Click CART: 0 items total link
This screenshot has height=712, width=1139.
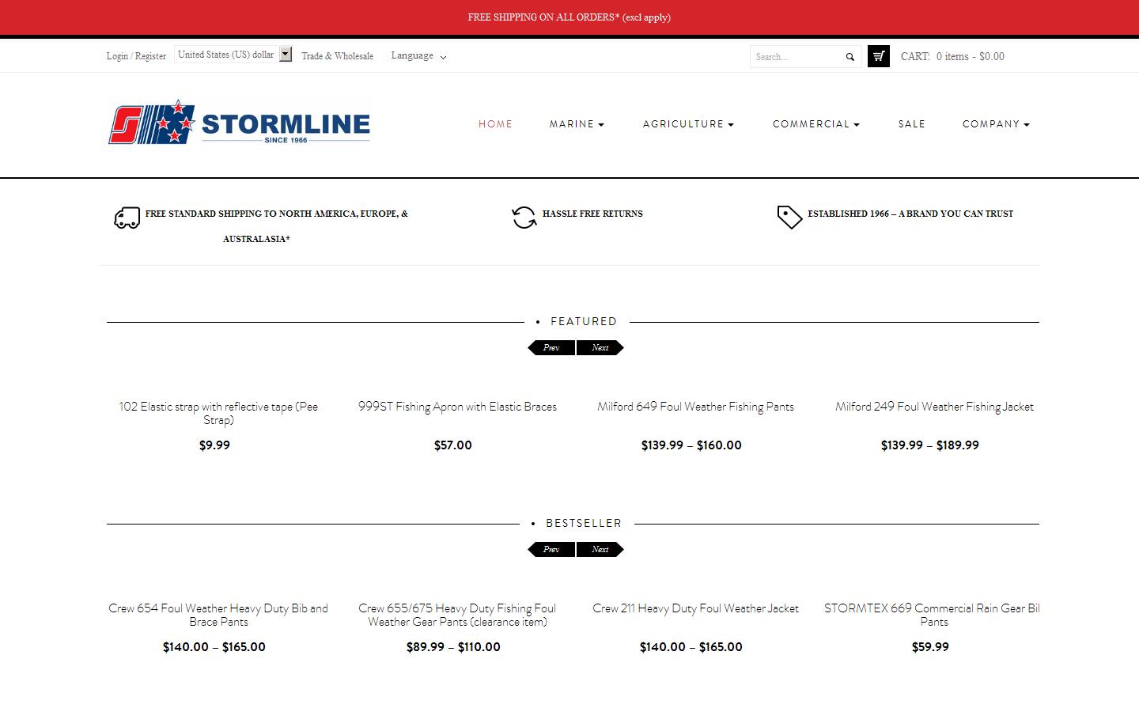[x=952, y=55]
